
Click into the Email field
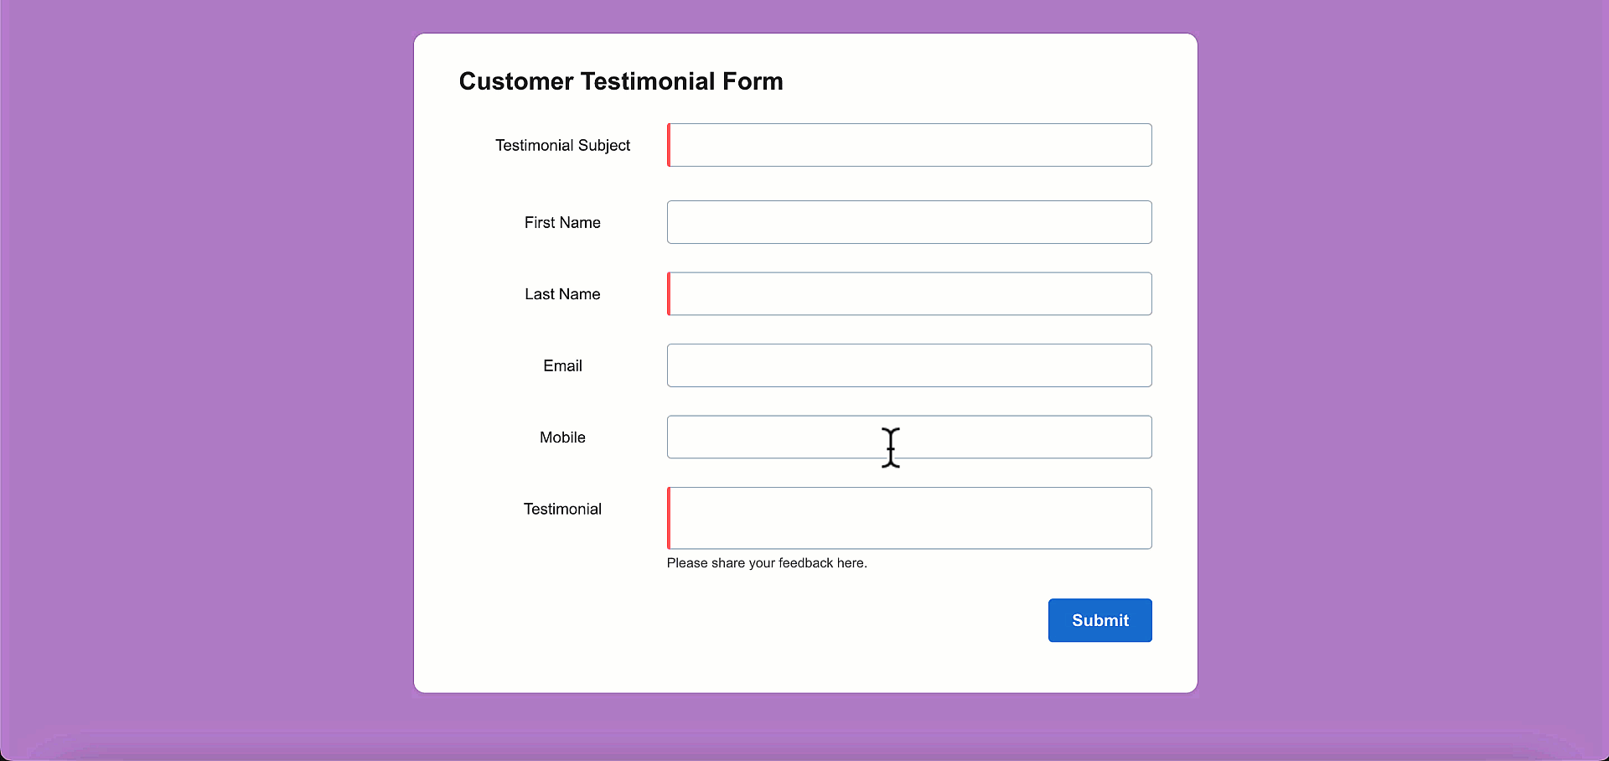point(909,365)
